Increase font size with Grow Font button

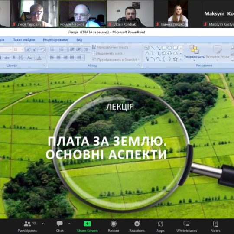[x=28, y=49]
